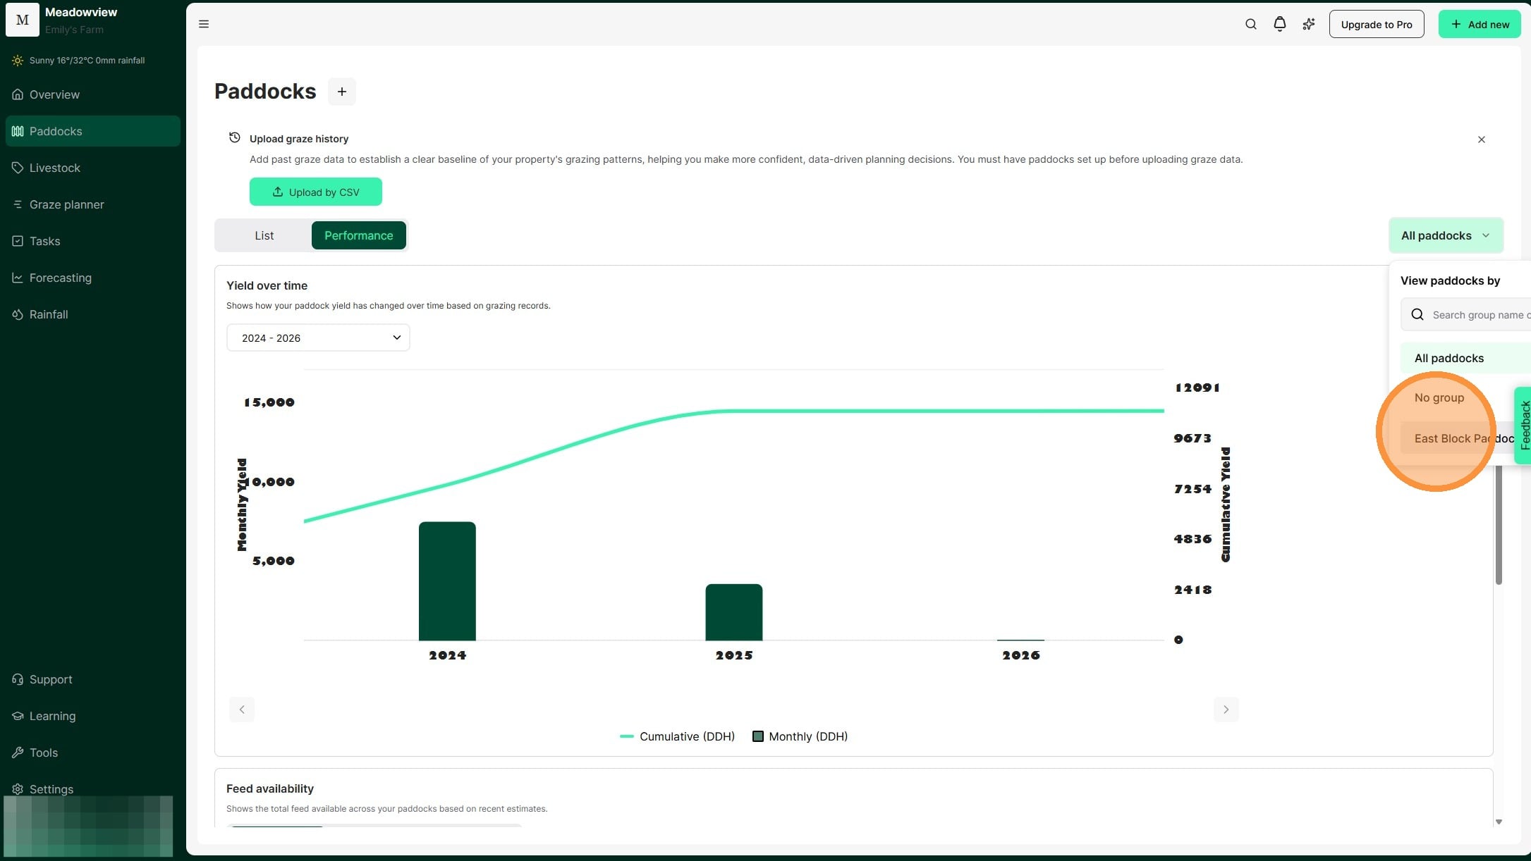Toggle Cumulative (DDH) legend series
The image size is (1531, 861).
point(677,736)
